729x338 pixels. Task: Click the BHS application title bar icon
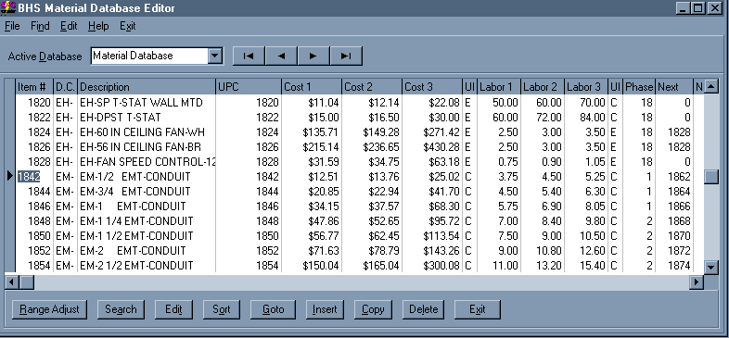[x=8, y=8]
